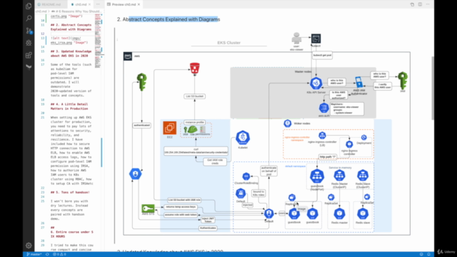
Task: Open Source Control view in the activity bar
Action: (x=29, y=31)
